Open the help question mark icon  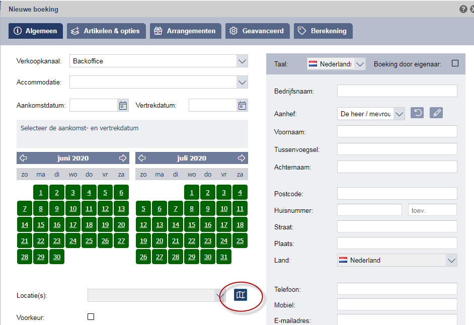[x=463, y=9]
